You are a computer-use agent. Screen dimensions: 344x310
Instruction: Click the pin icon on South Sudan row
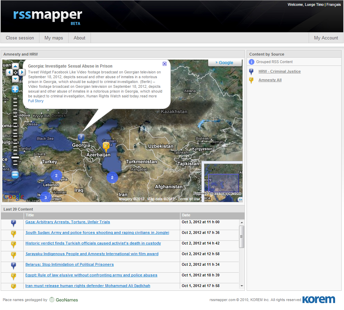(x=13, y=234)
